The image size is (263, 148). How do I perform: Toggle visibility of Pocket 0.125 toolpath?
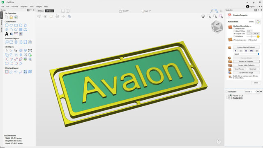(229, 96)
